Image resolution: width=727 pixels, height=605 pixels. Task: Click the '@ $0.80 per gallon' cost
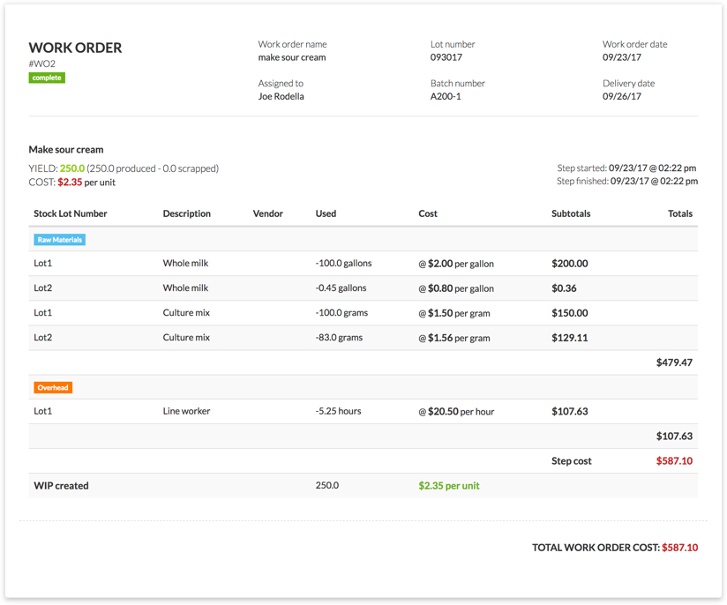pos(456,288)
